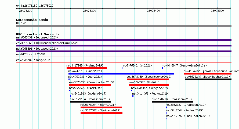Click the 26078200 ruler position

(x=26, y=11)
